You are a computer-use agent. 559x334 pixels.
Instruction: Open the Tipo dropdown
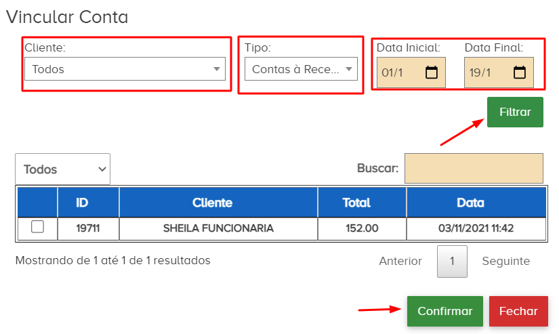301,69
